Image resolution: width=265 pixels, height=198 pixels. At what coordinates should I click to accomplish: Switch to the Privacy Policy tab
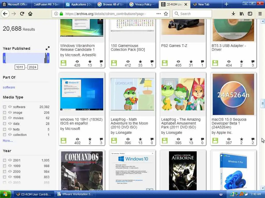[x=143, y=4]
